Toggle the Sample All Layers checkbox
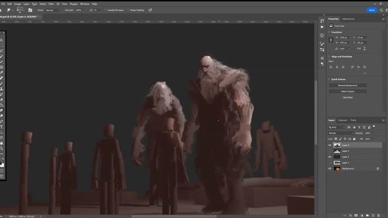Image resolution: width=388 pixels, height=218 pixels. [x=105, y=10]
